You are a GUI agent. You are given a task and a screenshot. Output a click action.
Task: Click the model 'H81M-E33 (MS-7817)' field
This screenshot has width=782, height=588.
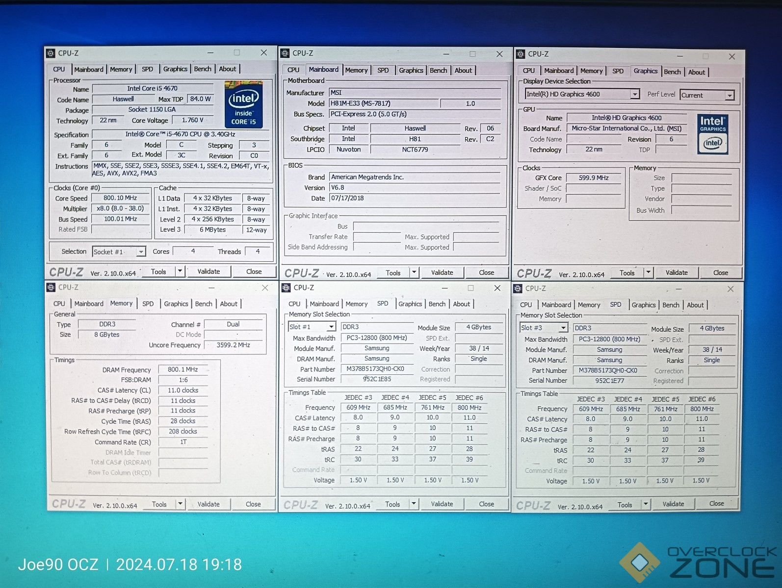(x=384, y=103)
